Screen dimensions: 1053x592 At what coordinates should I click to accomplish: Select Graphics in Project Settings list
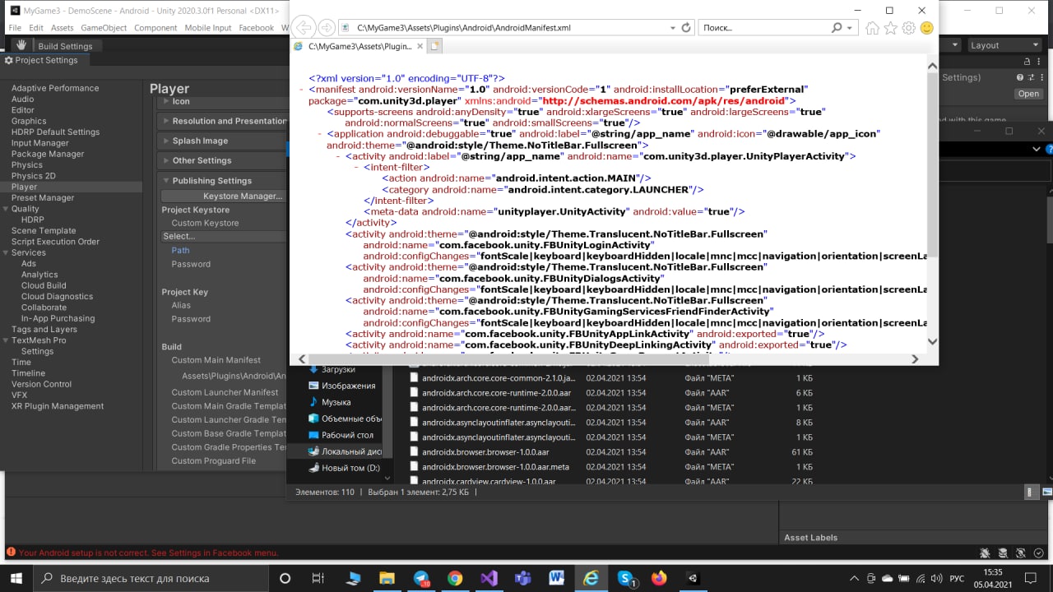point(29,121)
